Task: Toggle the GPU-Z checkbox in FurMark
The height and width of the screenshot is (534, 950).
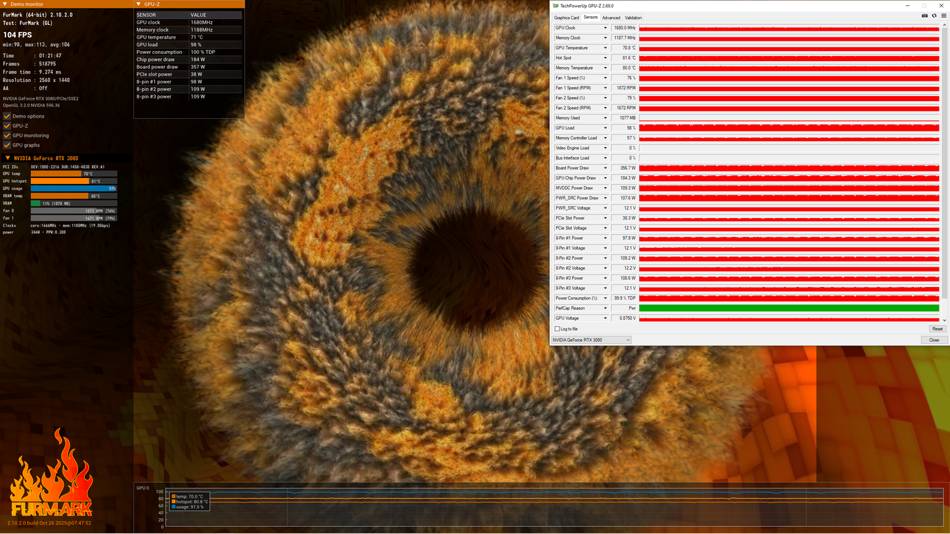Action: (7, 125)
